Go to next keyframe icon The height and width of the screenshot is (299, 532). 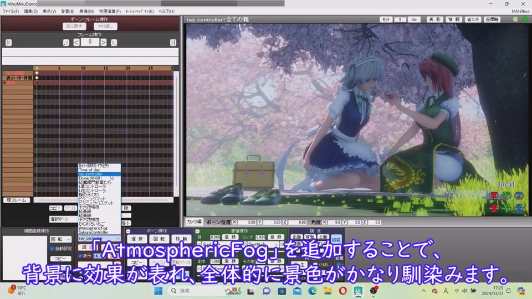(x=114, y=43)
